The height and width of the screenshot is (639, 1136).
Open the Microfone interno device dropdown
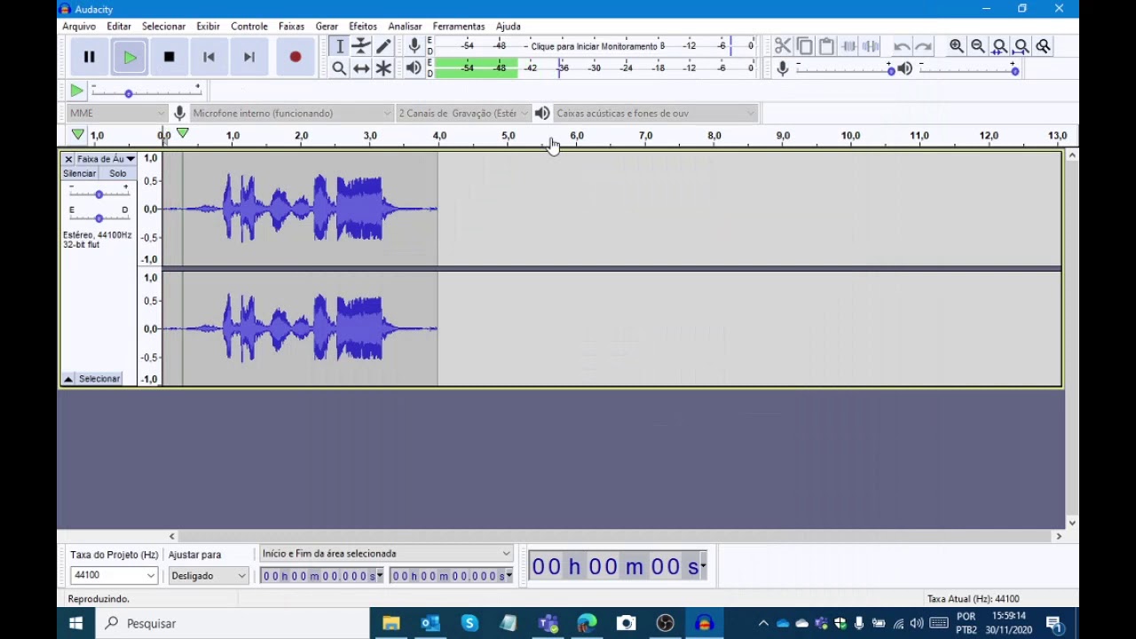[x=292, y=113]
